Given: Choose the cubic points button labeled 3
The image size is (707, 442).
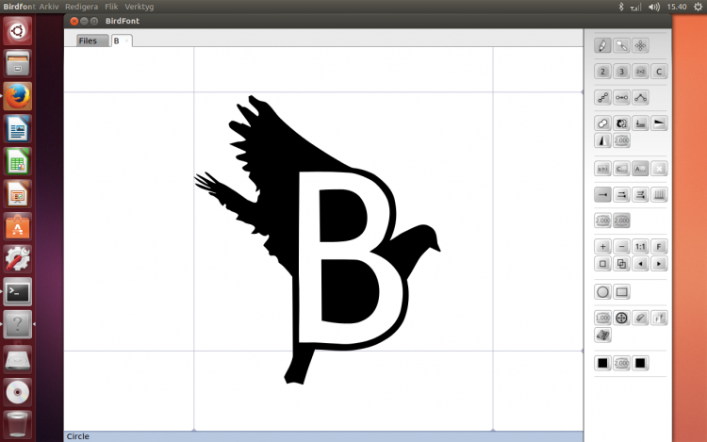Looking at the screenshot, I should click(x=621, y=72).
